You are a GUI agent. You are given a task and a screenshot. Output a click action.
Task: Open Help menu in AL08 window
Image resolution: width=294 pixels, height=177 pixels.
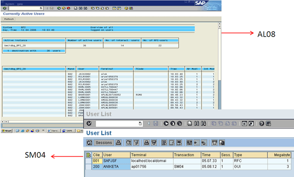click(x=20, y=4)
